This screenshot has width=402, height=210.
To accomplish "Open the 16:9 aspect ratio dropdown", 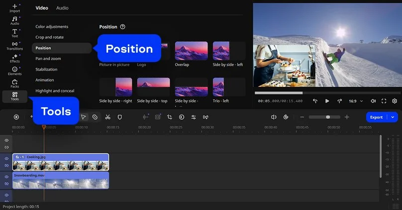I will tap(355, 101).
